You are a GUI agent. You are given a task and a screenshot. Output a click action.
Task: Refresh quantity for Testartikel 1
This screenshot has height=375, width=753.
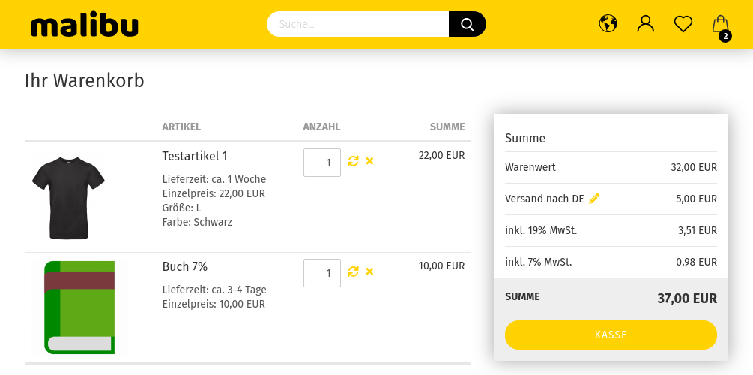[353, 161]
